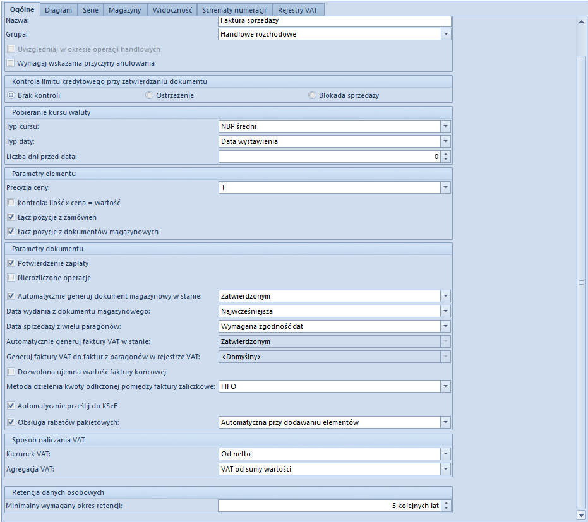
Task: Toggle kontrola: ilość x cena = wartość
Action: (x=10, y=203)
